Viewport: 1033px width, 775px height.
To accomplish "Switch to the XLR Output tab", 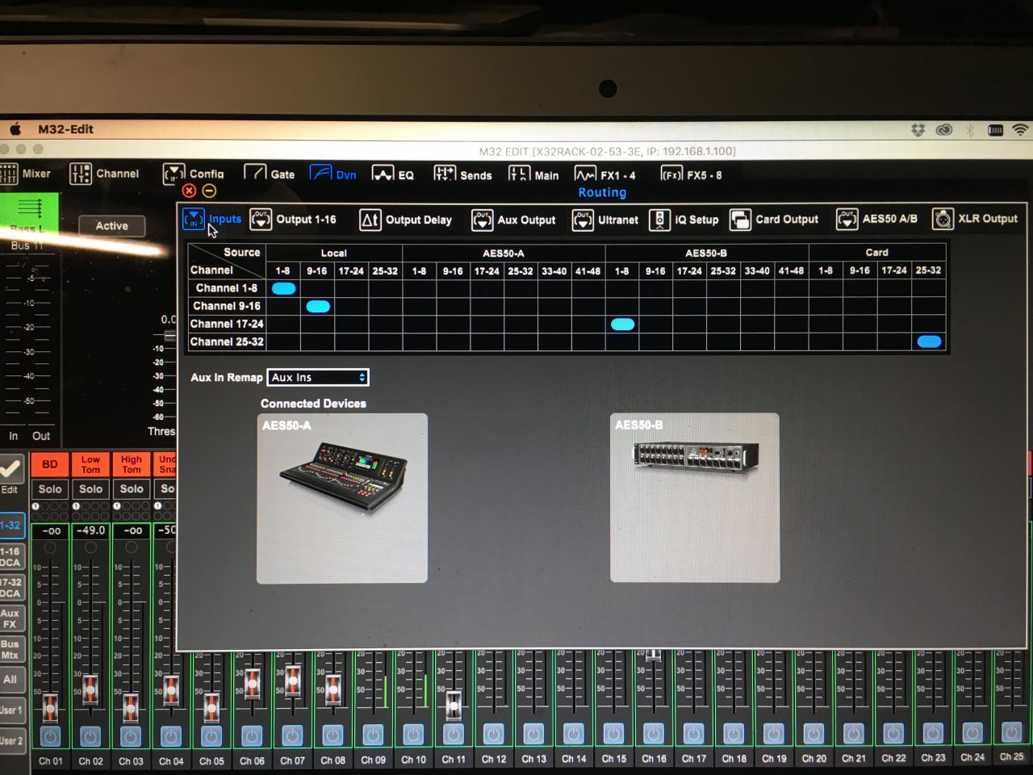I will pyautogui.click(x=975, y=219).
